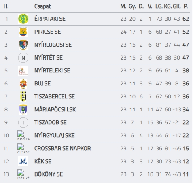This screenshot has width=193, height=183.
Task: Select the Nyírteleki SE logo
Action: coord(23,70)
